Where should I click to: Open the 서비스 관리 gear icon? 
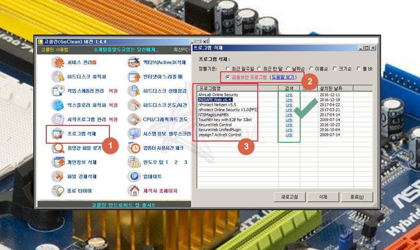click(58, 62)
